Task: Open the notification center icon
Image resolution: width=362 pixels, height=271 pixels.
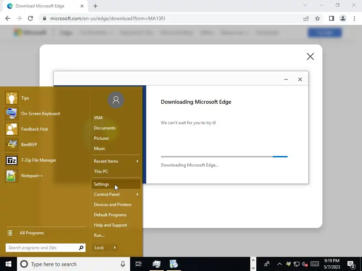Action: pos(351,264)
